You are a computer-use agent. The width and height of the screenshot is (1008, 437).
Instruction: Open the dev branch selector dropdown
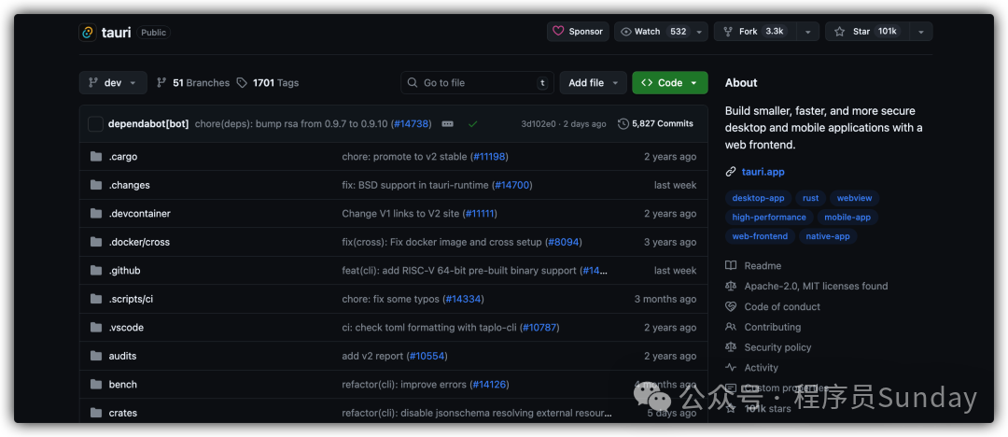coord(113,83)
